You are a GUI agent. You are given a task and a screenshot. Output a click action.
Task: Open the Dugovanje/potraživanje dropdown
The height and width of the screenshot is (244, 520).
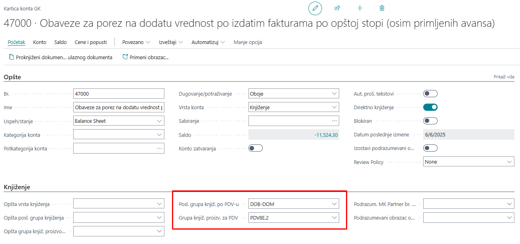coord(334,93)
